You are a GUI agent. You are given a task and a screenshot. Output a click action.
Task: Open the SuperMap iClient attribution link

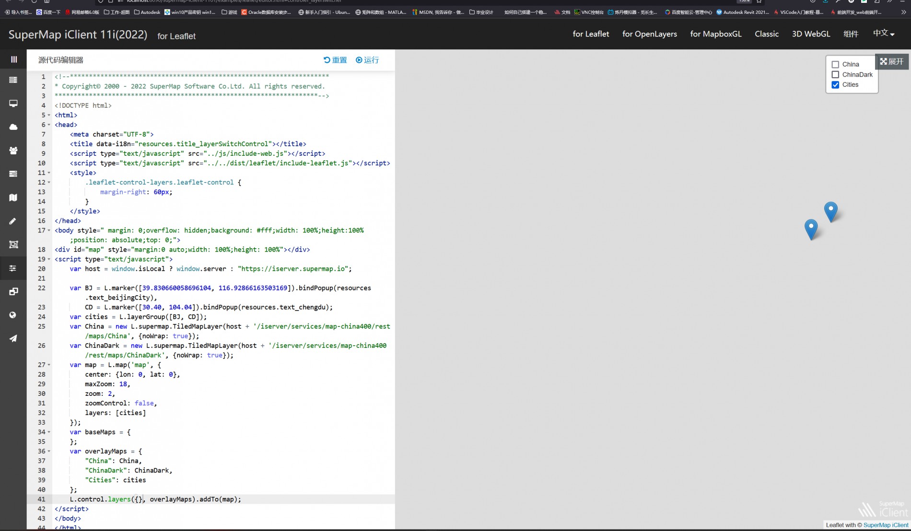[x=886, y=525]
